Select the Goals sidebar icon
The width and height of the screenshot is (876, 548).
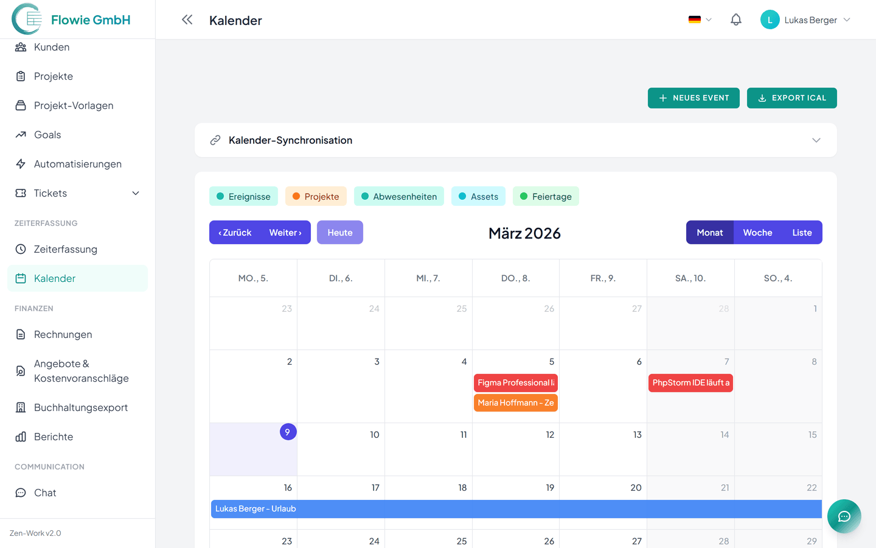coord(22,135)
